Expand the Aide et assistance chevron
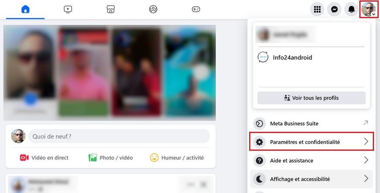Screen dimensions: 380x193 [366, 160]
